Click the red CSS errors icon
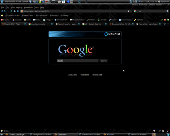The width and height of the screenshot is (170, 136). (165, 20)
